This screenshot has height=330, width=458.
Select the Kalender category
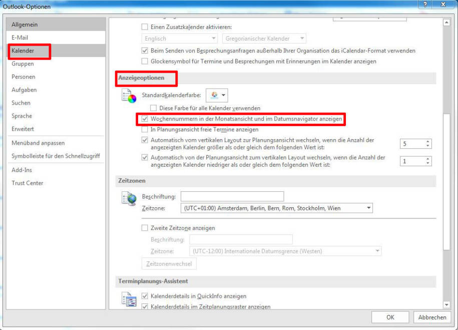point(56,51)
